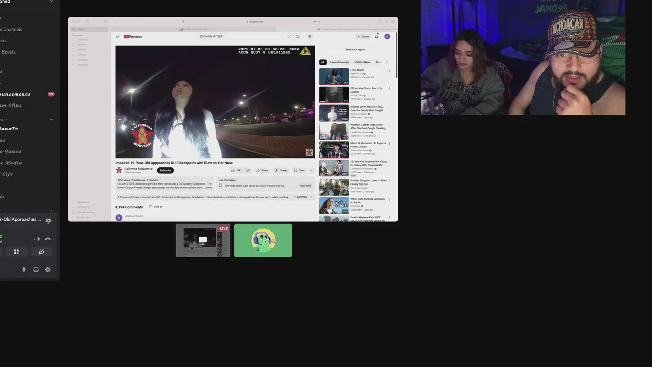This screenshot has height=367, width=652.
Task: Open Discord activities launcher button
Action: click(x=16, y=252)
